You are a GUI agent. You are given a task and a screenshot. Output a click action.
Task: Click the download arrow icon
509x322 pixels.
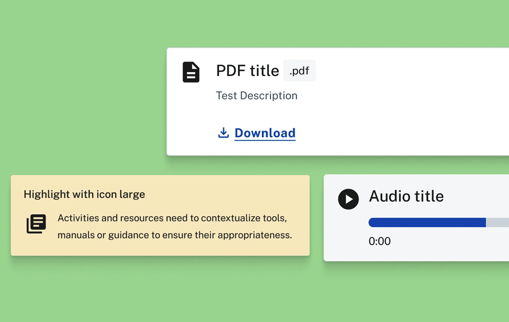[223, 133]
